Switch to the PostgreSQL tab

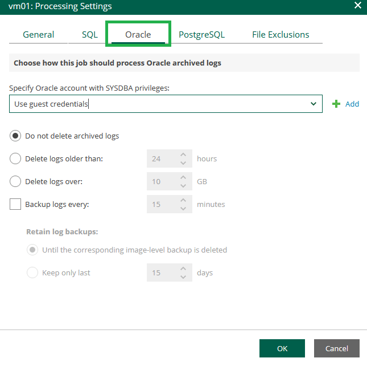[x=202, y=35]
